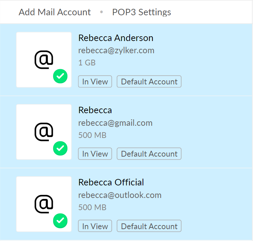Click the 1 GB storage label
This screenshot has height=241, width=253.
click(x=87, y=63)
